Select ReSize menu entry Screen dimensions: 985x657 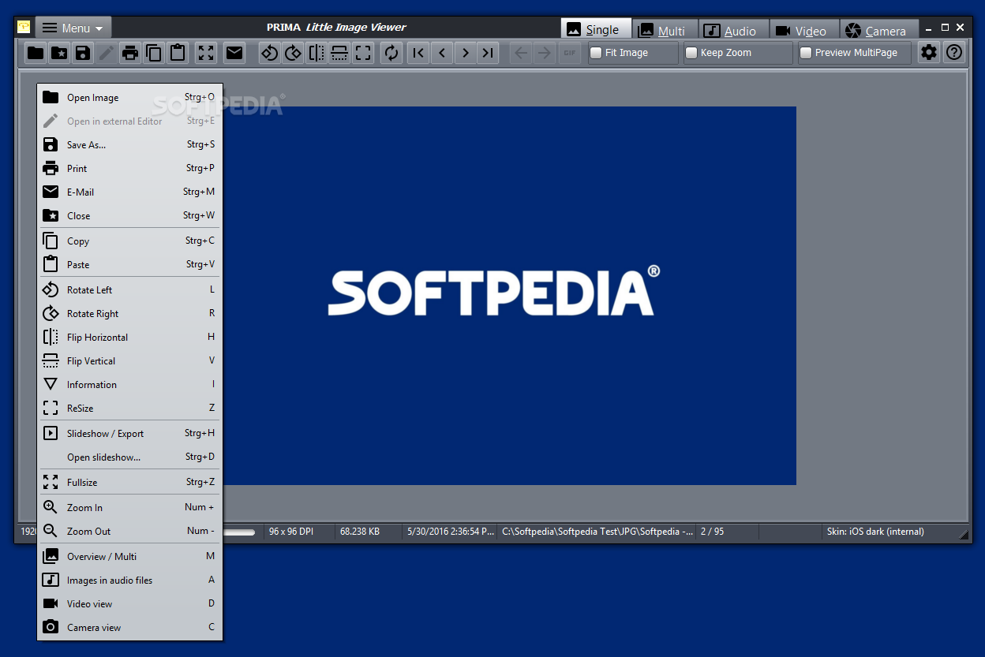[130, 409]
